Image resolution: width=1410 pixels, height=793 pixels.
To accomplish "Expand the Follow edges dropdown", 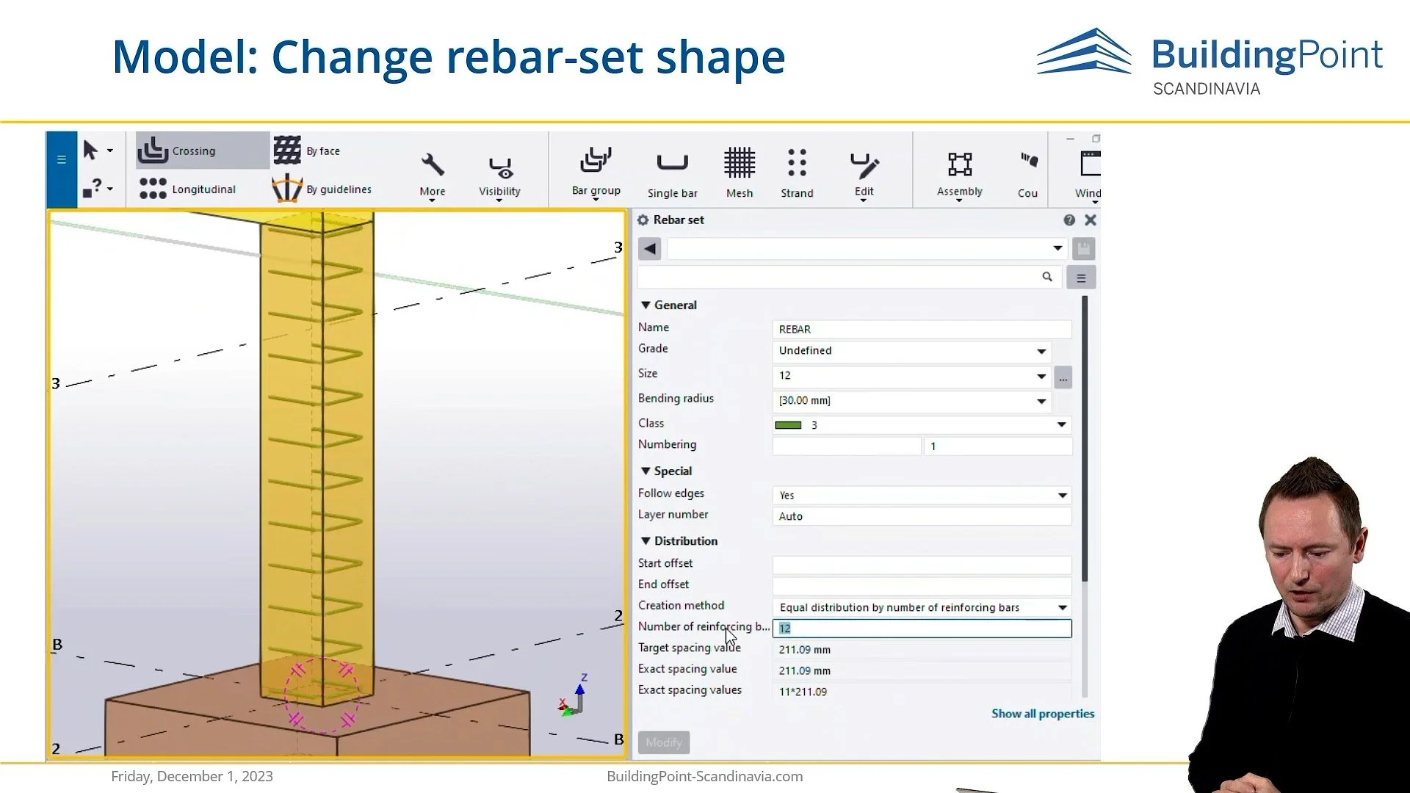I will (922, 496).
